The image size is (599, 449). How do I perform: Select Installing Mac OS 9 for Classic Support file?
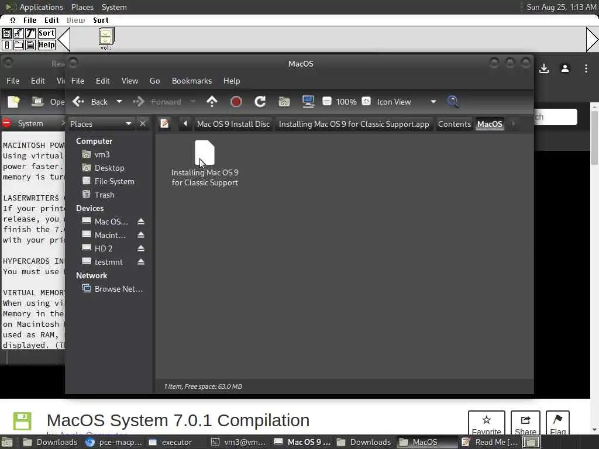(x=205, y=164)
